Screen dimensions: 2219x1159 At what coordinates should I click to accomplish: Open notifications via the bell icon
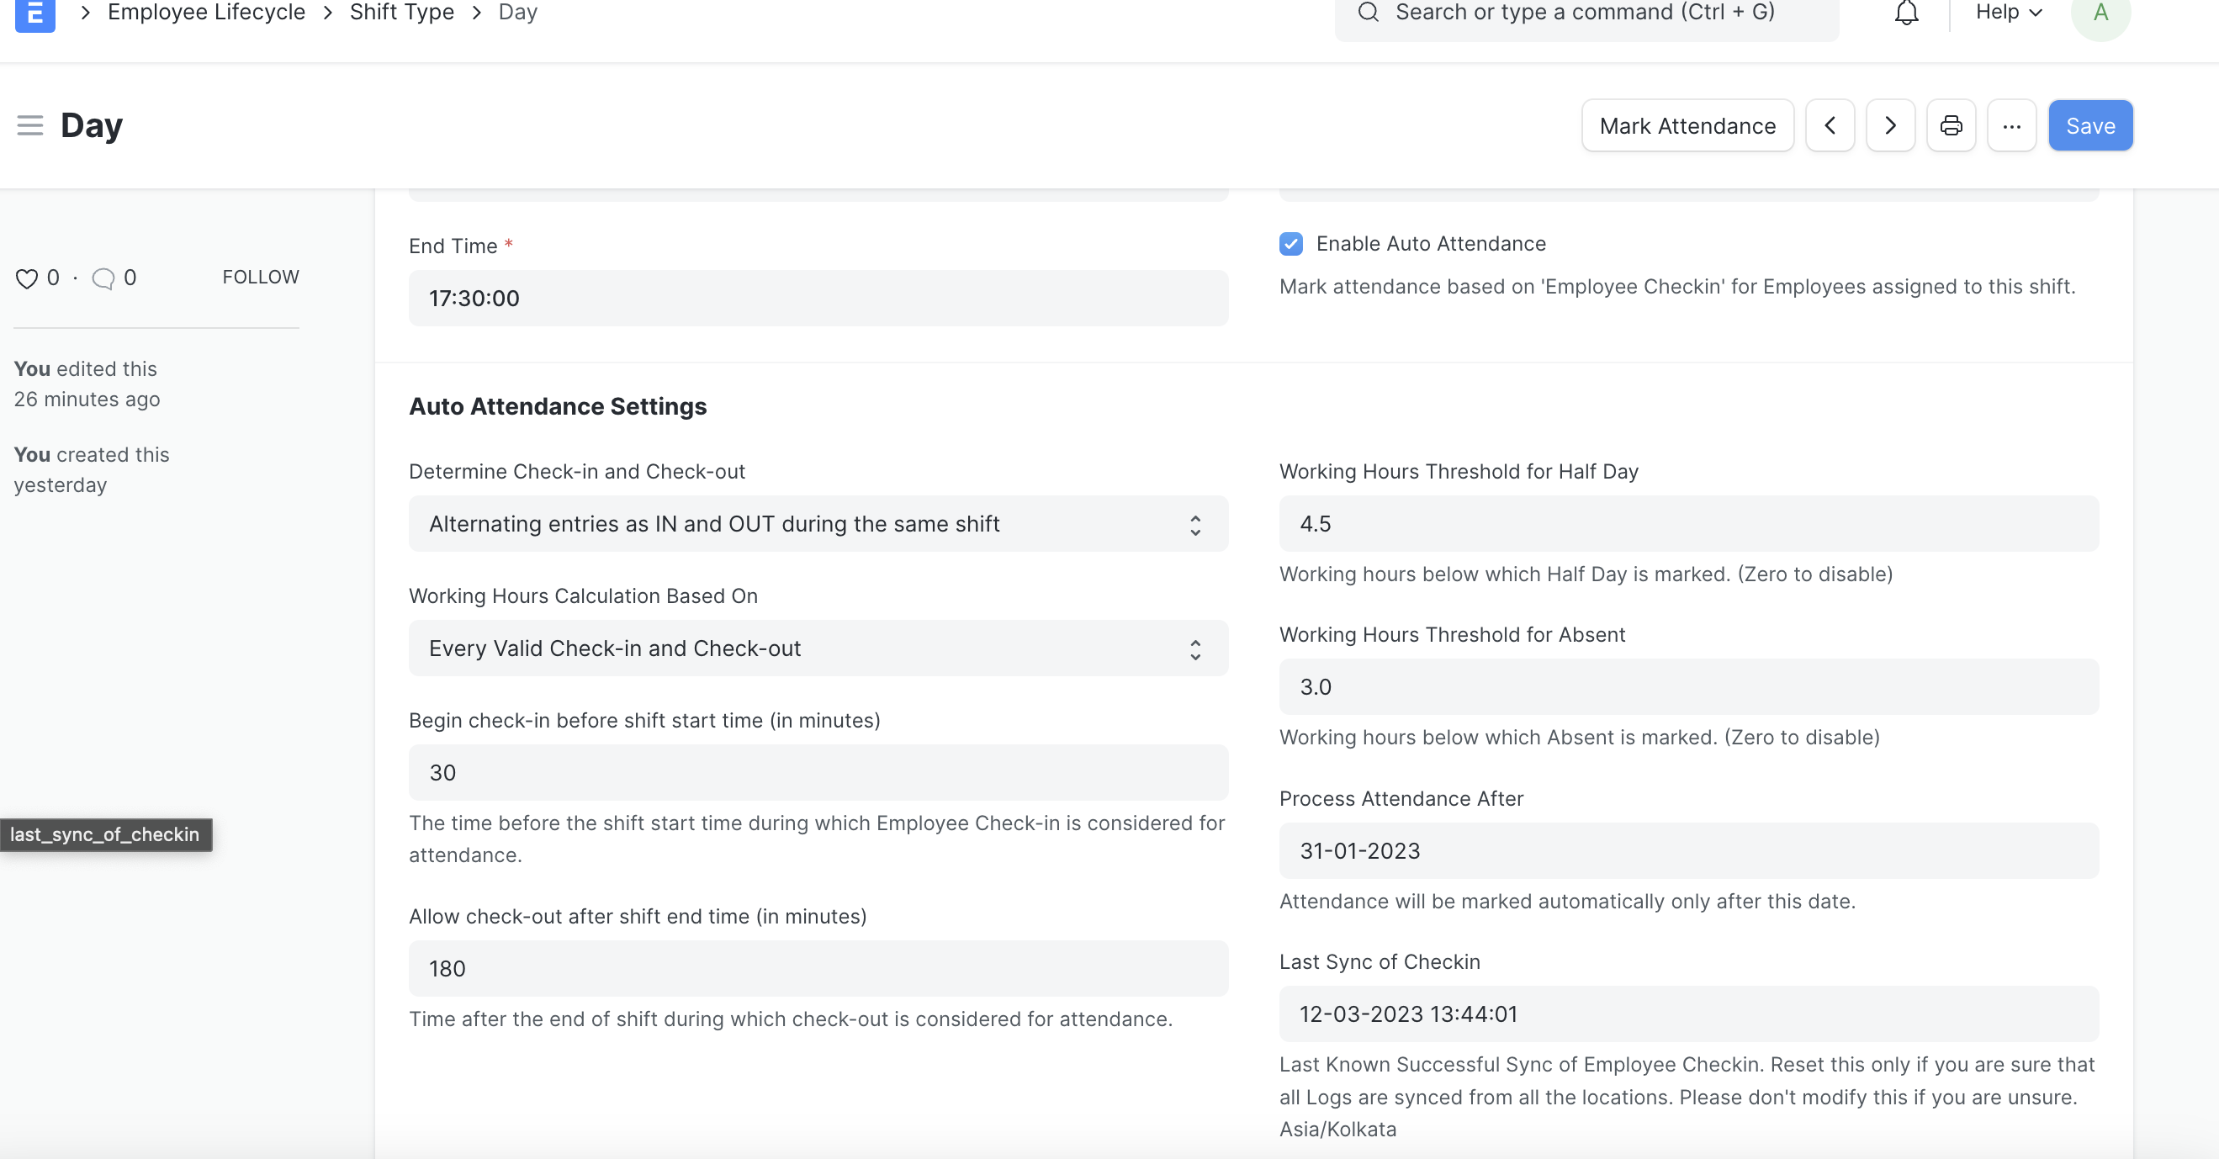[x=1905, y=13]
